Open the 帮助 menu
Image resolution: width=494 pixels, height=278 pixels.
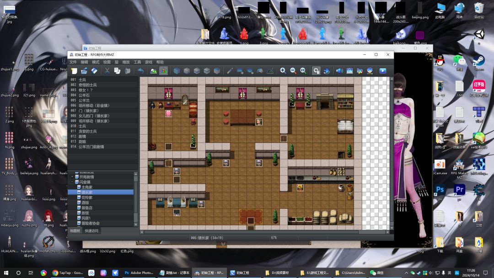[160, 62]
